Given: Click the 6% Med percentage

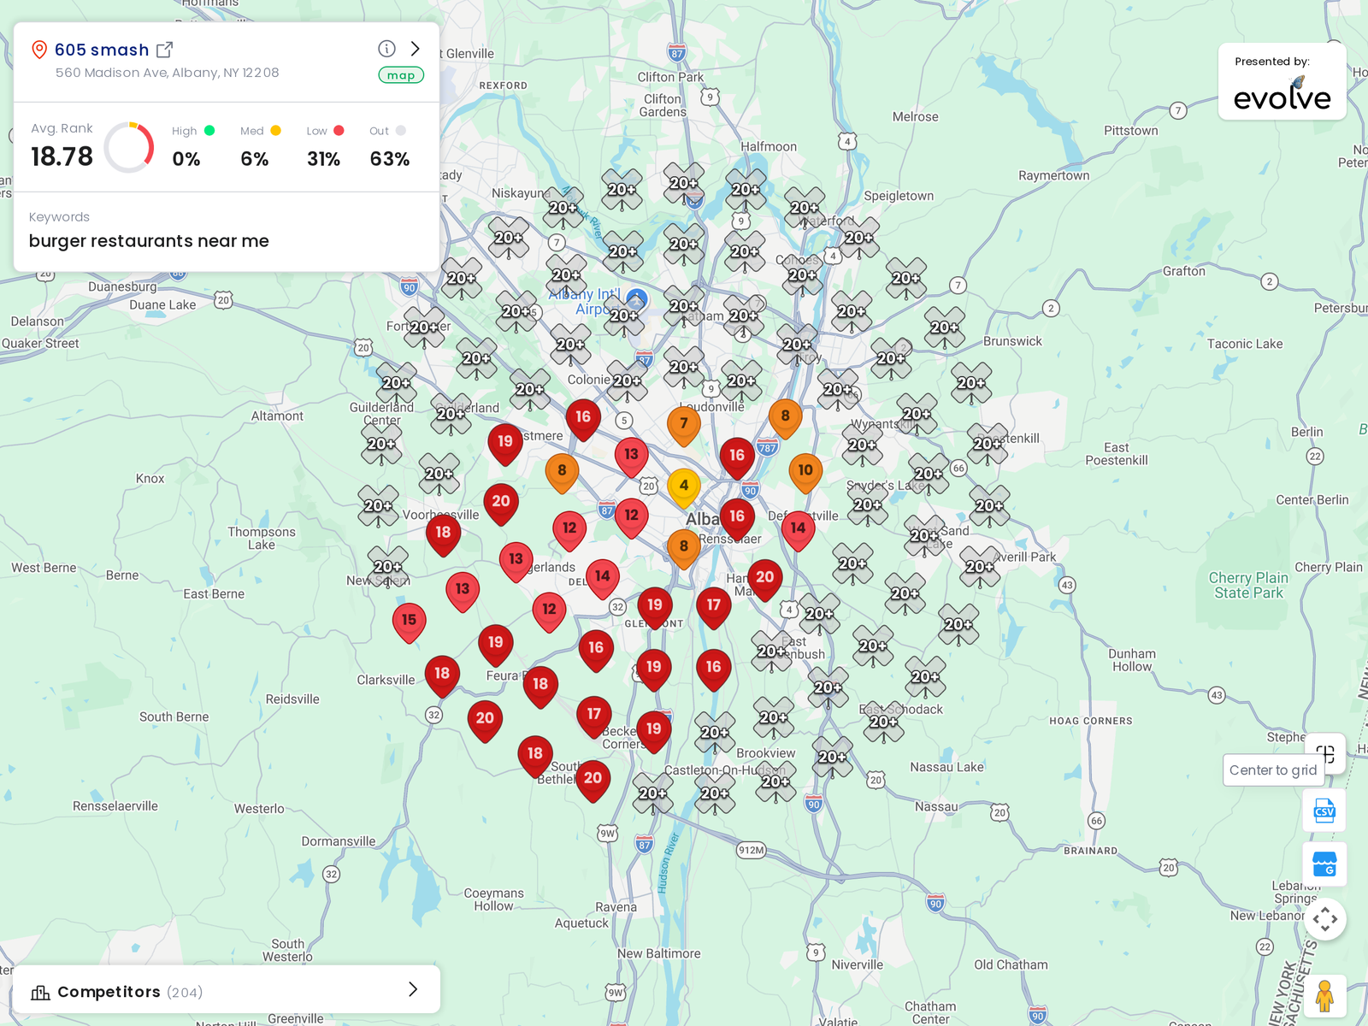Looking at the screenshot, I should point(255,159).
